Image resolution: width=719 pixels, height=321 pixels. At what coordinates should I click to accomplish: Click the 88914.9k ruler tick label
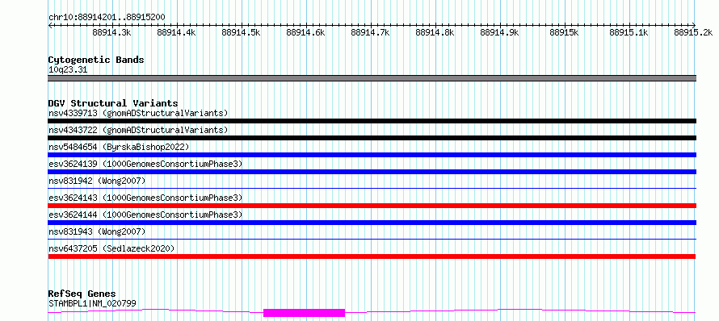coord(500,32)
